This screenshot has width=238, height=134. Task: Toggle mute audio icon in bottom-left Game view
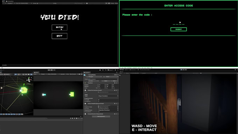(79, 74)
